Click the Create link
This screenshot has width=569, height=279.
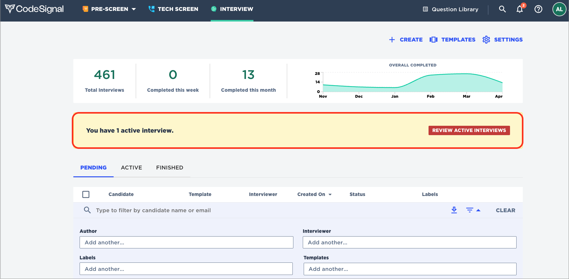pyautogui.click(x=411, y=40)
